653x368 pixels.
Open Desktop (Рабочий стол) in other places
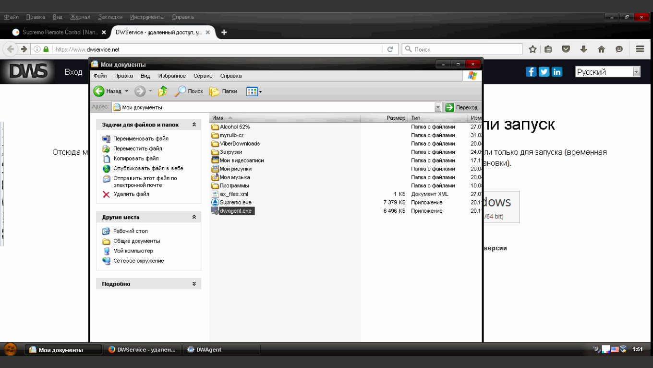pos(130,231)
